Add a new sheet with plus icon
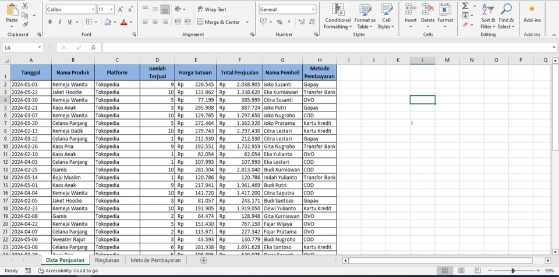This screenshot has width=559, height=277. pyautogui.click(x=203, y=260)
